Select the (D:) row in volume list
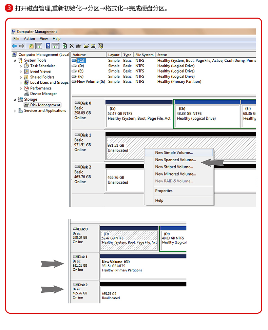The height and width of the screenshot is (330, 268). (x=164, y=66)
